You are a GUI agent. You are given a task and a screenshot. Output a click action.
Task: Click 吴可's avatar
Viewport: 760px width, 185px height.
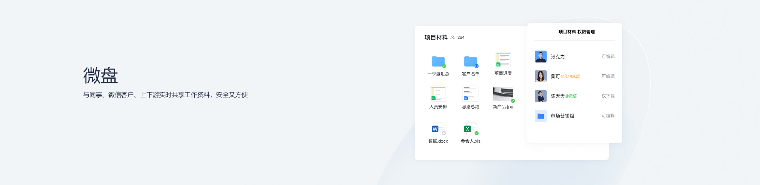coord(541,76)
